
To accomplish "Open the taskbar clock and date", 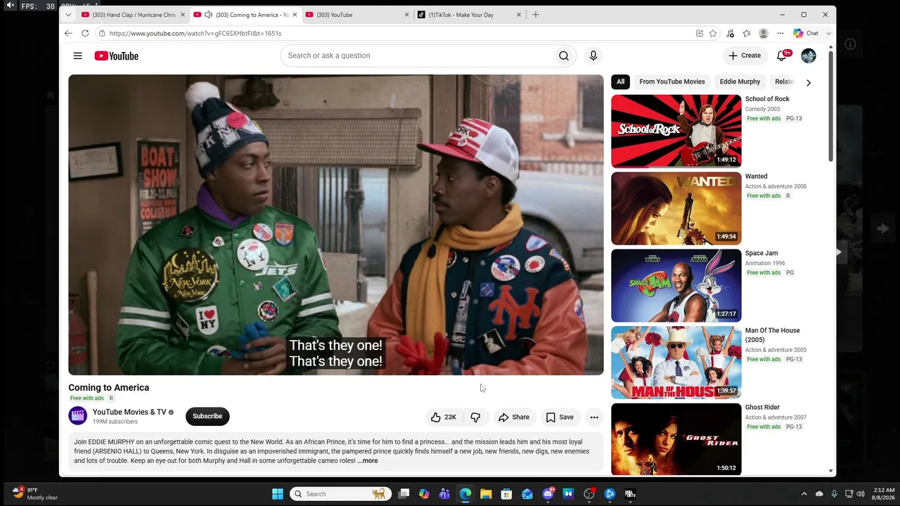I will click(x=884, y=494).
